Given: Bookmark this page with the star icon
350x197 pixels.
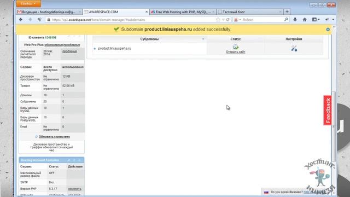Looking at the screenshot, I should point(218,20).
